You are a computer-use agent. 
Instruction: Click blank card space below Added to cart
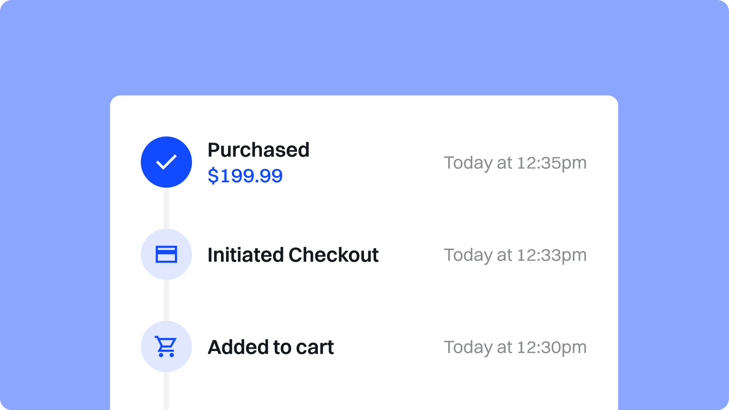(x=364, y=389)
